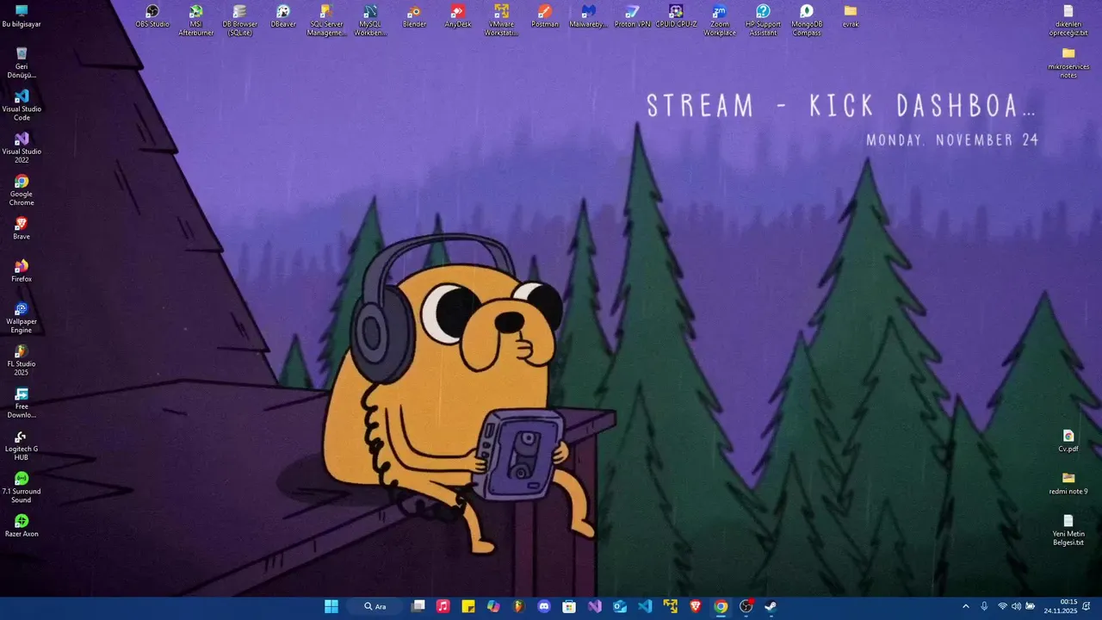The width and height of the screenshot is (1102, 620).
Task: Select the Proton VPN desktop shortcut
Action: click(632, 16)
